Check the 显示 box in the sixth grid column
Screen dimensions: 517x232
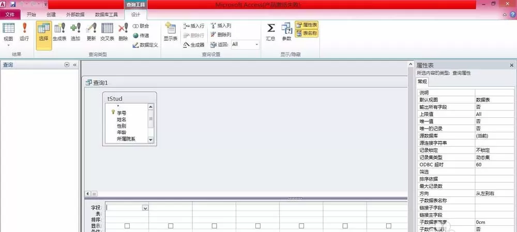click(x=345, y=226)
